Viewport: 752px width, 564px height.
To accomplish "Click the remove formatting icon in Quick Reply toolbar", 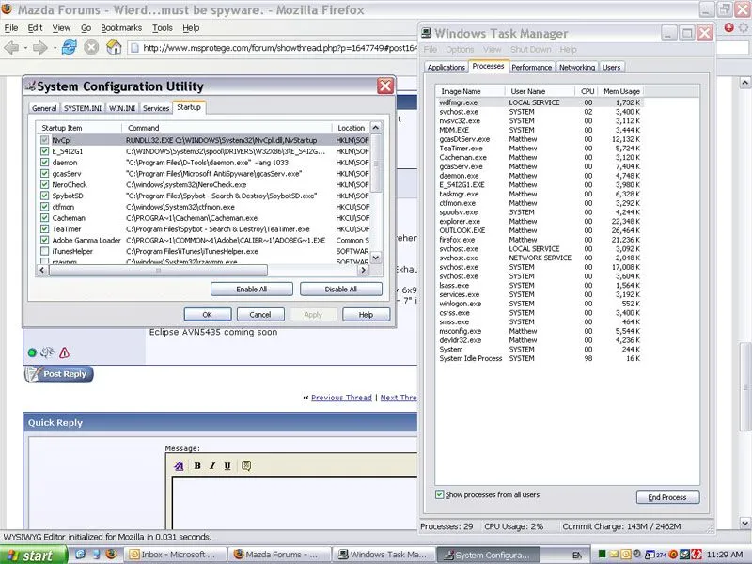I will 179,465.
